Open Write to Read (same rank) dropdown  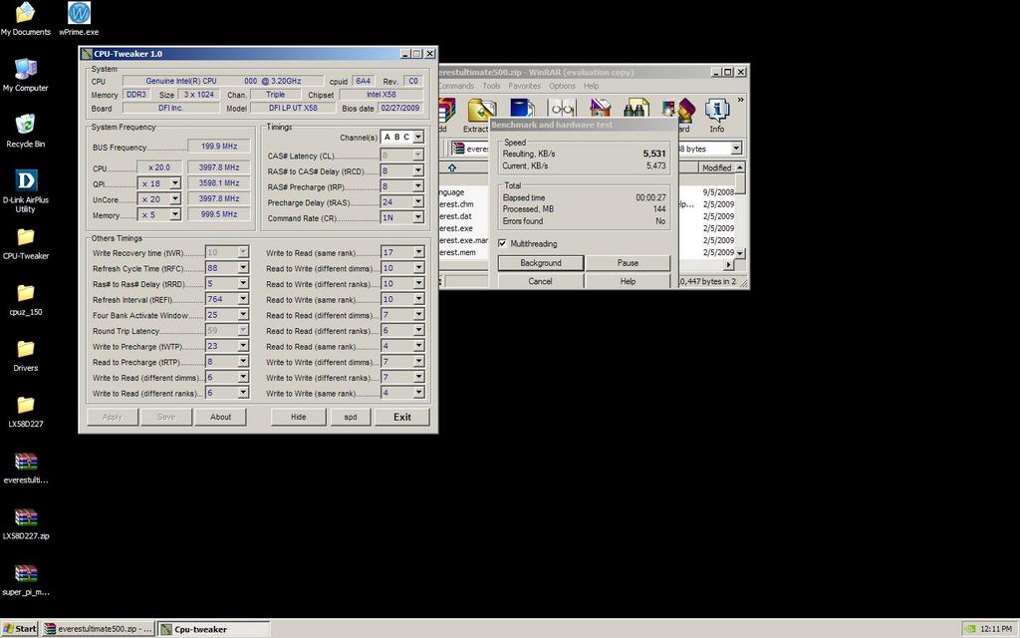418,252
